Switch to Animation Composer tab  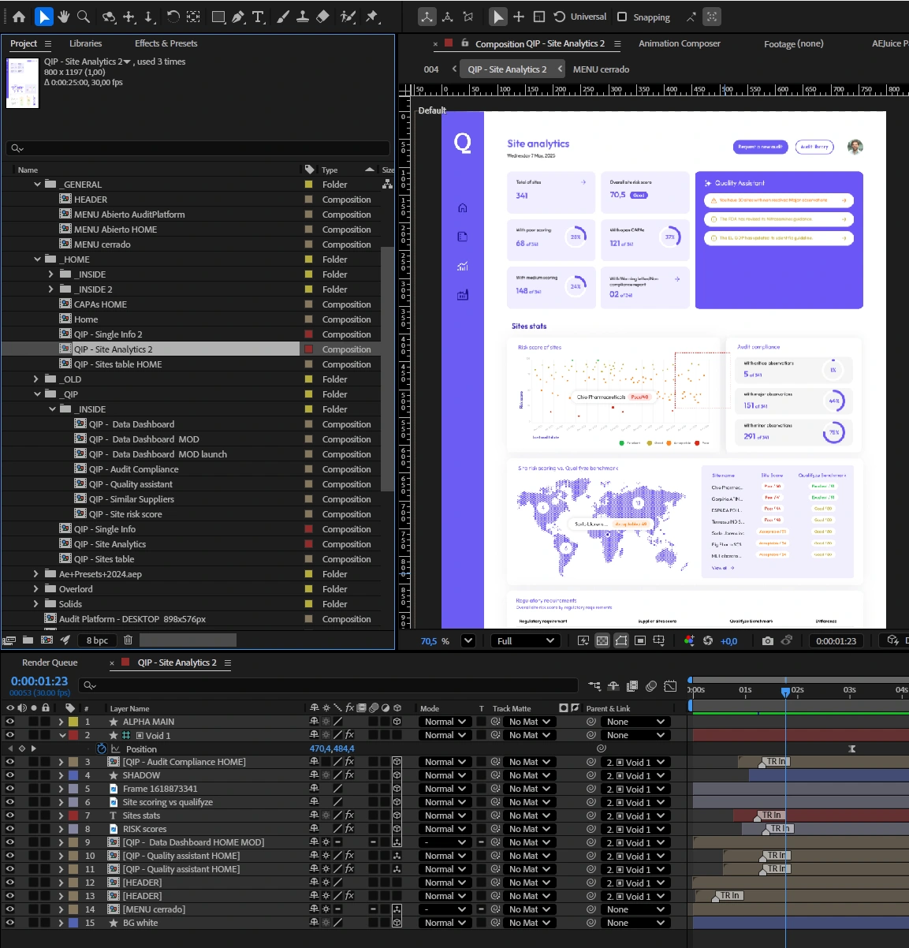[680, 43]
